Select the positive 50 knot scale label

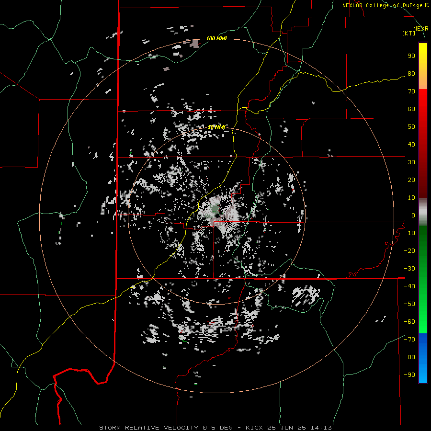pyautogui.click(x=411, y=127)
